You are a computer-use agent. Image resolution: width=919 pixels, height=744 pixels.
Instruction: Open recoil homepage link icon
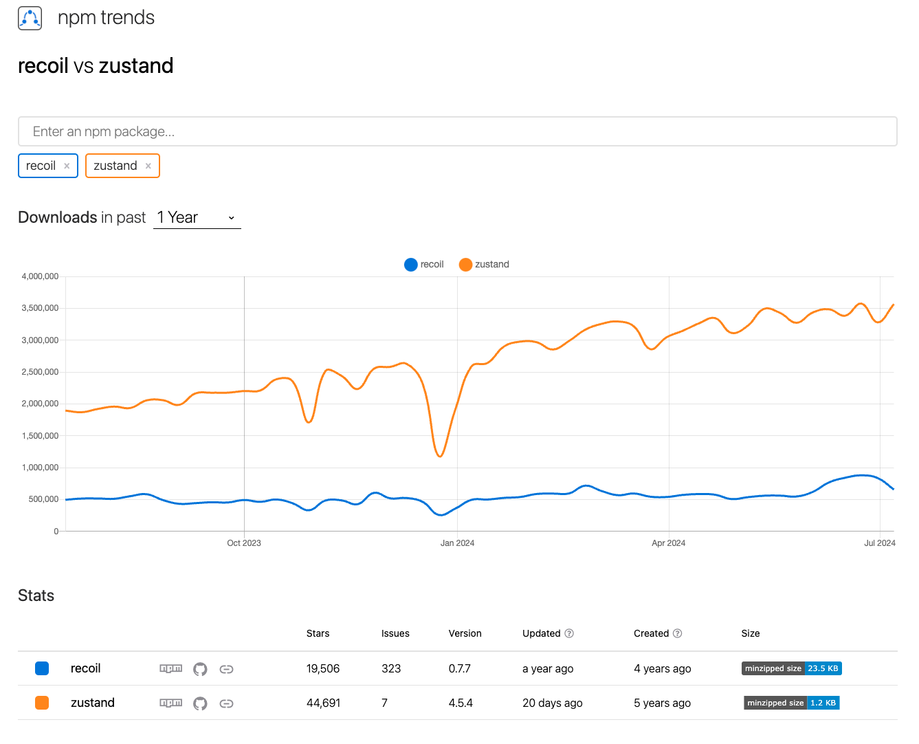click(226, 669)
